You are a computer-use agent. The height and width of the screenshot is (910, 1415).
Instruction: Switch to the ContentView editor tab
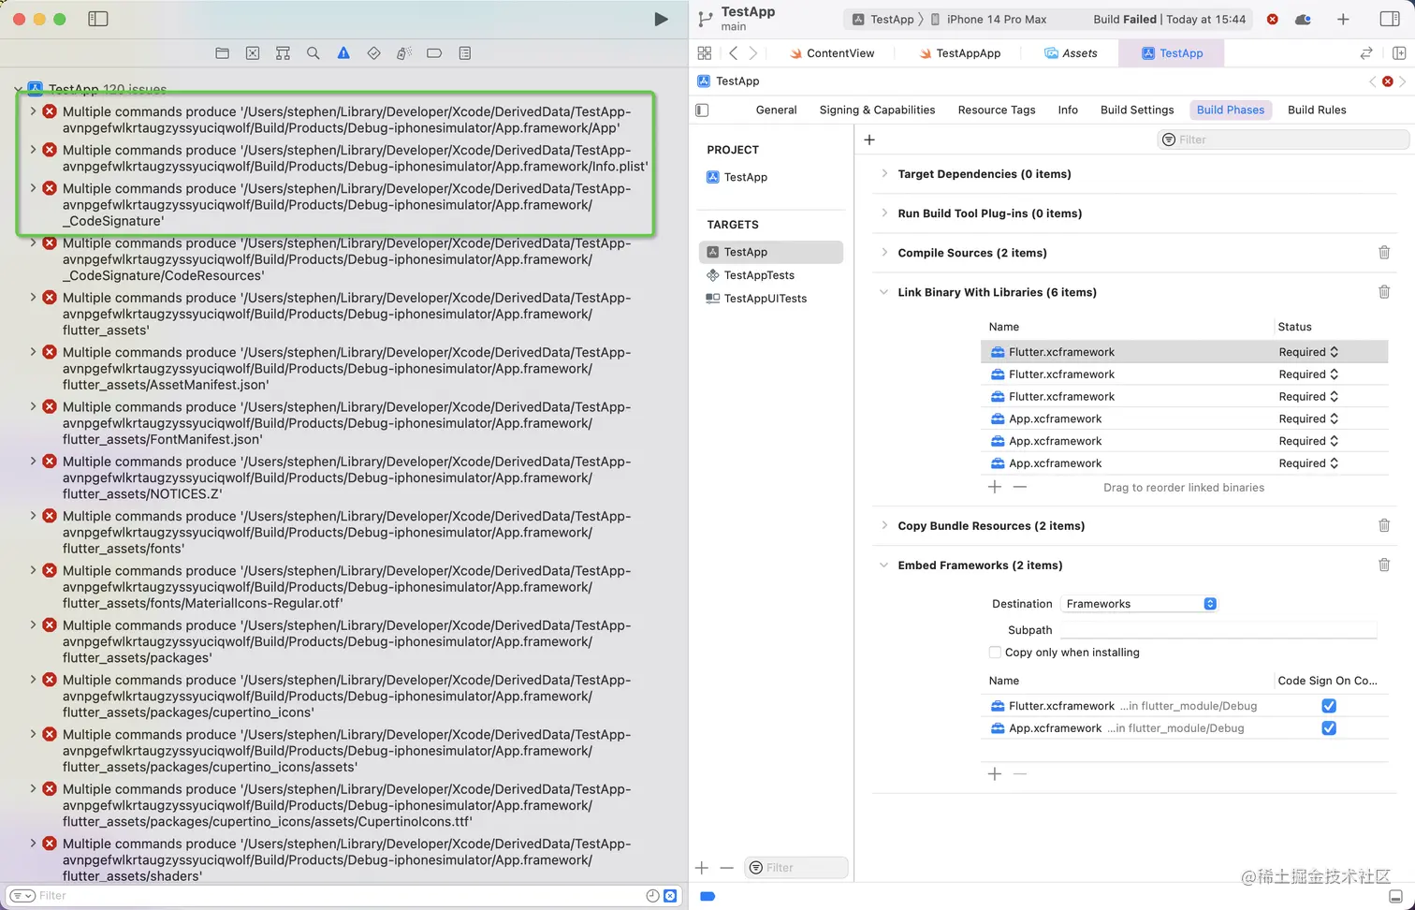click(831, 53)
